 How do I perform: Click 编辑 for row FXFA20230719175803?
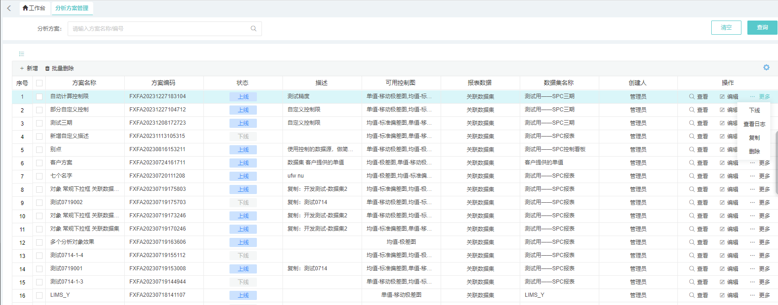[729, 189]
